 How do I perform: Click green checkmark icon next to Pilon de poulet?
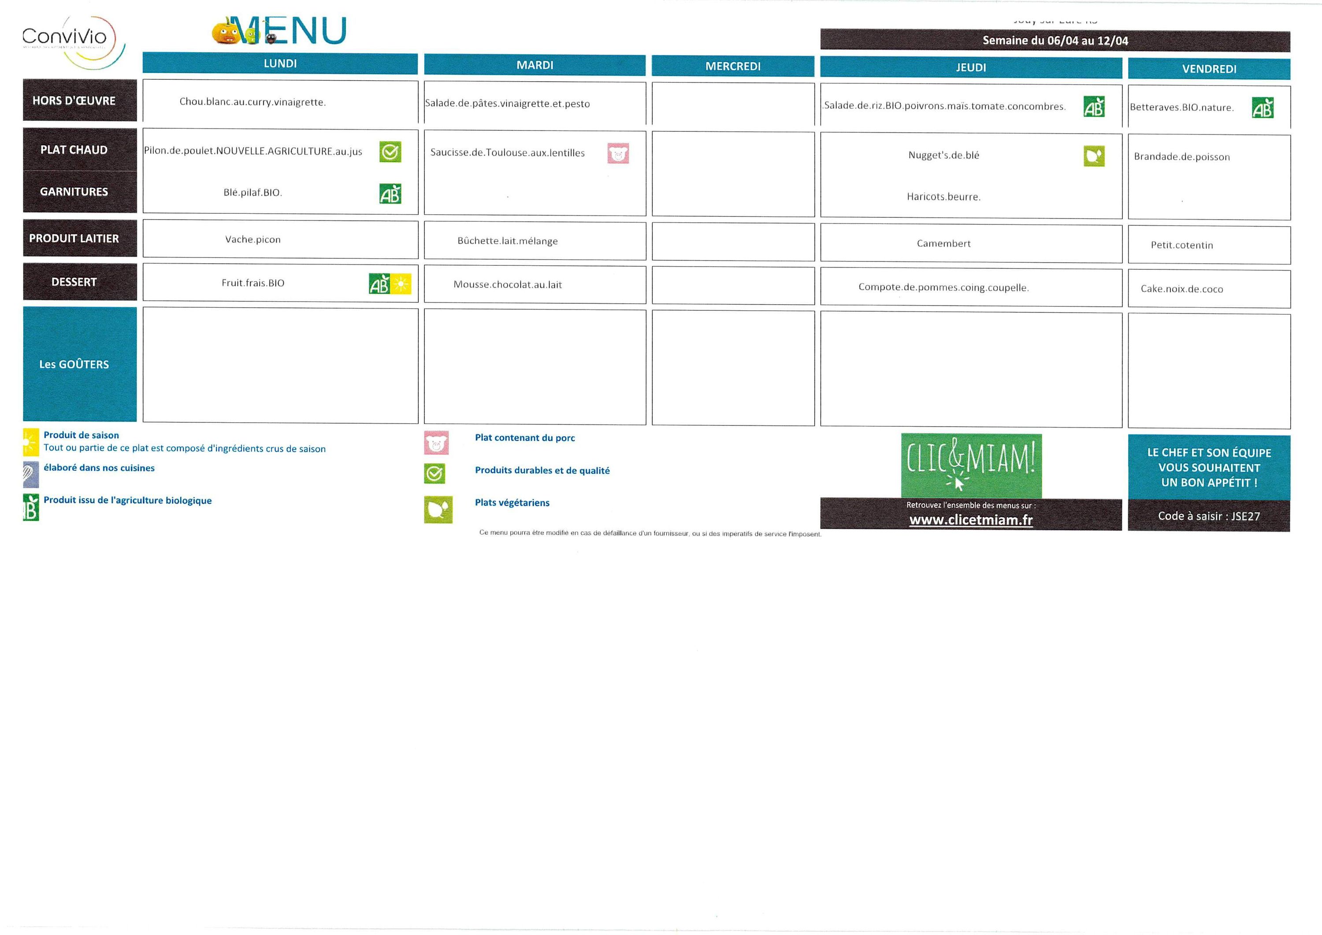click(x=390, y=152)
